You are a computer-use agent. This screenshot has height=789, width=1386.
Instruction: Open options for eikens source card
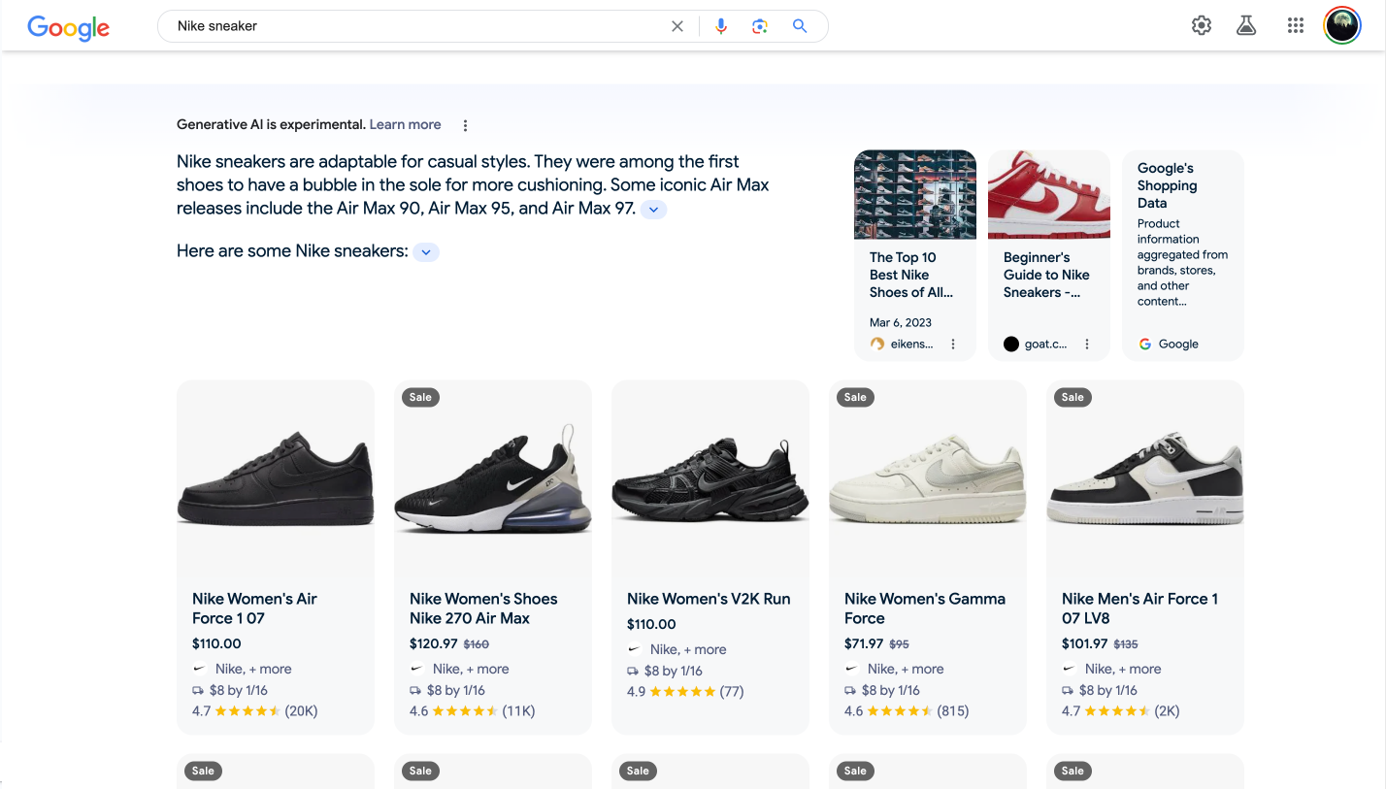point(953,345)
